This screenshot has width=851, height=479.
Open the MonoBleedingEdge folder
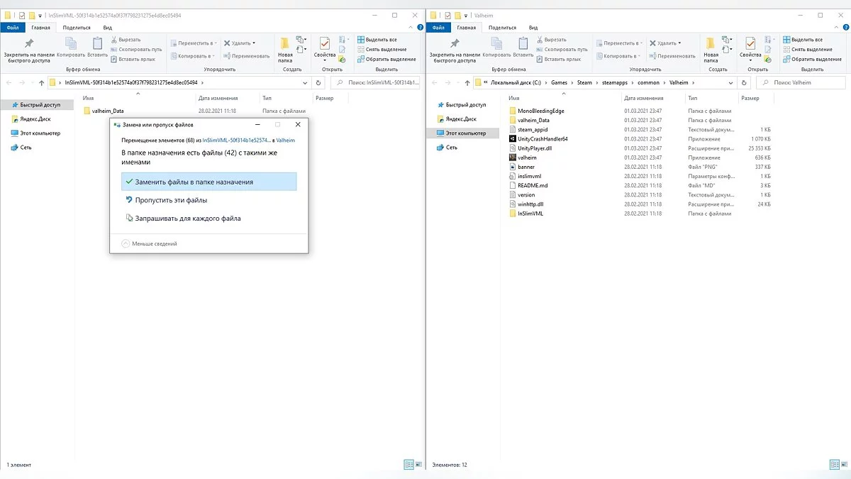(x=540, y=111)
